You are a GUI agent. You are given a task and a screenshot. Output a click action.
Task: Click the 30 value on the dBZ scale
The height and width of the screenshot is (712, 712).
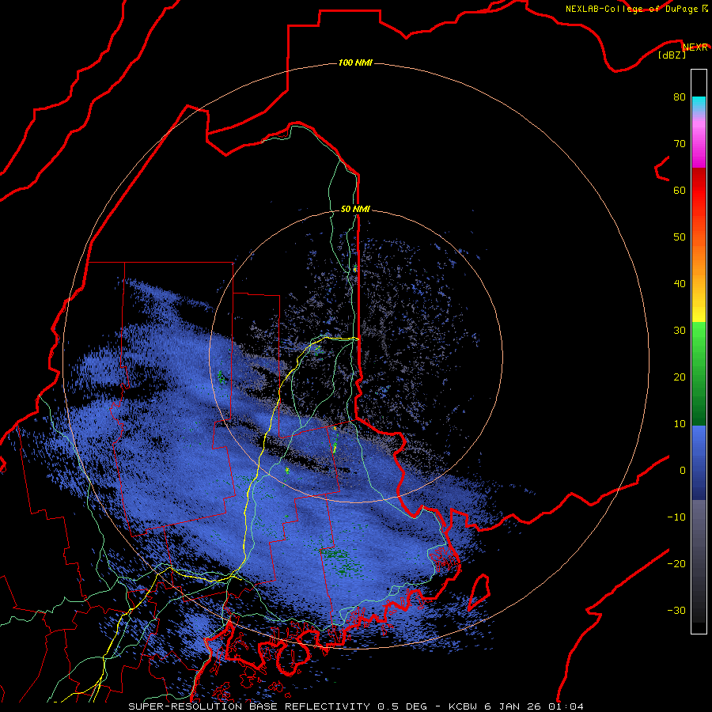680,331
